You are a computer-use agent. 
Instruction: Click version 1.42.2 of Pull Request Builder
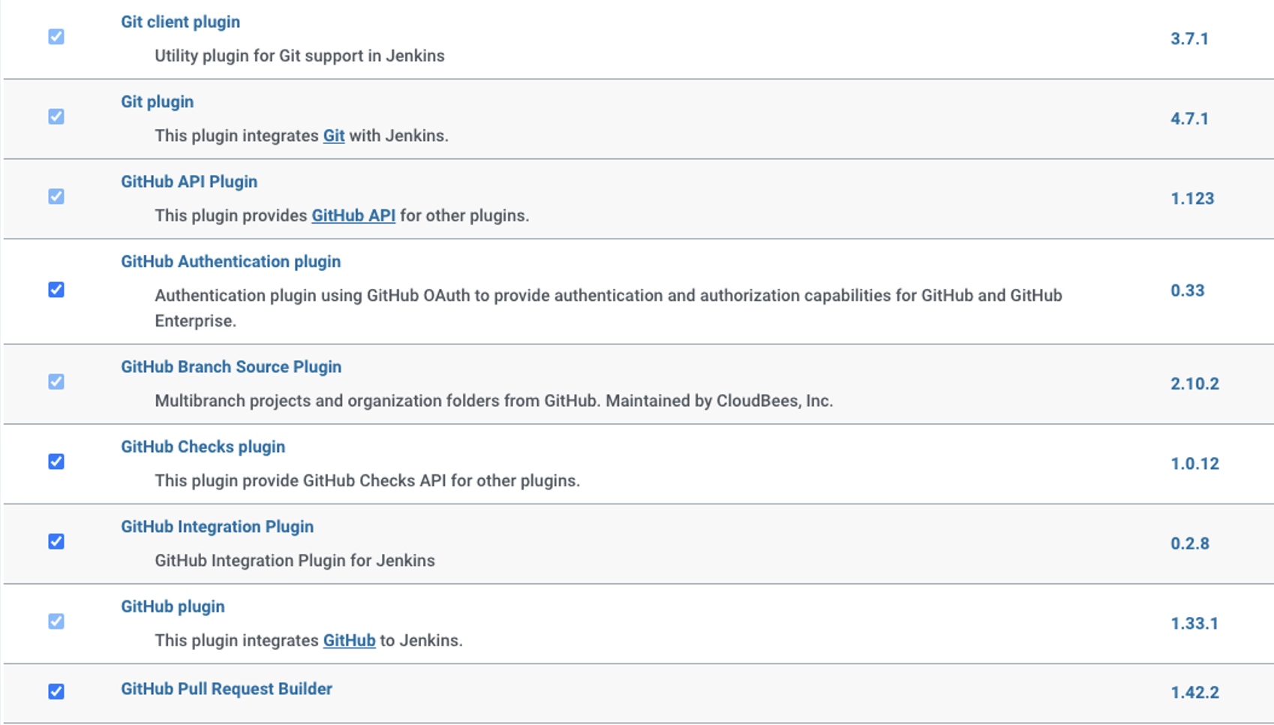1195,692
